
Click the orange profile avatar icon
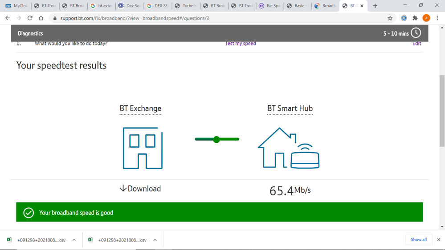tap(426, 18)
